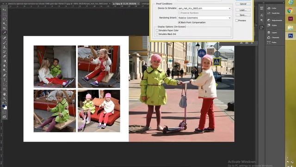
Task: Select the Zoom tool
Action: (x=4, y=98)
